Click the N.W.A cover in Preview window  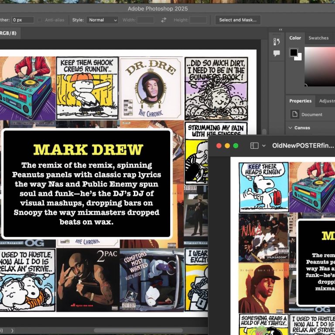pyautogui.click(x=263, y=238)
